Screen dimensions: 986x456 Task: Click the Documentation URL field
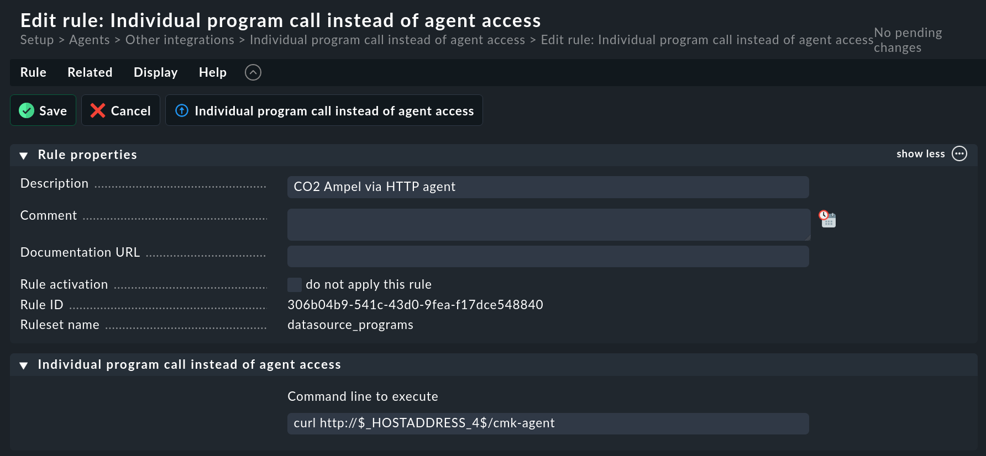pos(548,257)
